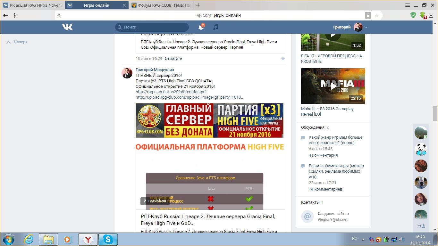Open the green arrow downloader extension

(x=423, y=15)
